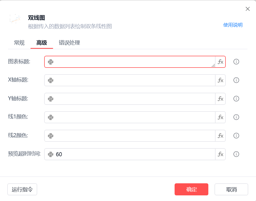
Task: Focus the 预览超时时间 input field
Action: pyautogui.click(x=134, y=154)
